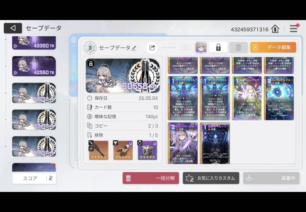The height and width of the screenshot is (212, 306).
Task: Share the save data
Action: 152,47
